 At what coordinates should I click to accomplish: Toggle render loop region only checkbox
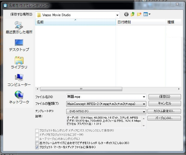pyautogui.click(x=37, y=139)
